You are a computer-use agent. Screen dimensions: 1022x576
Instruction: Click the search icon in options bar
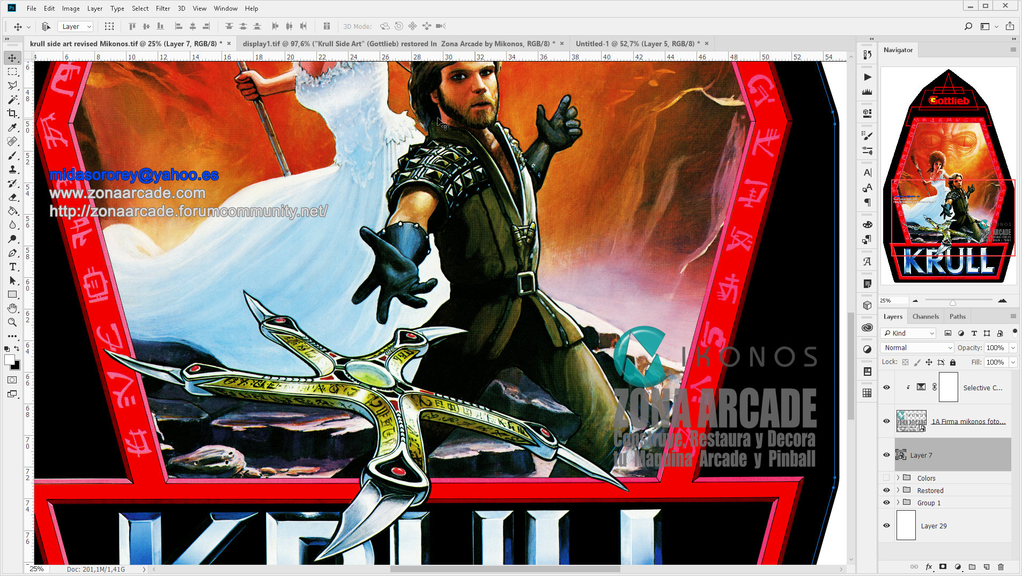968,26
